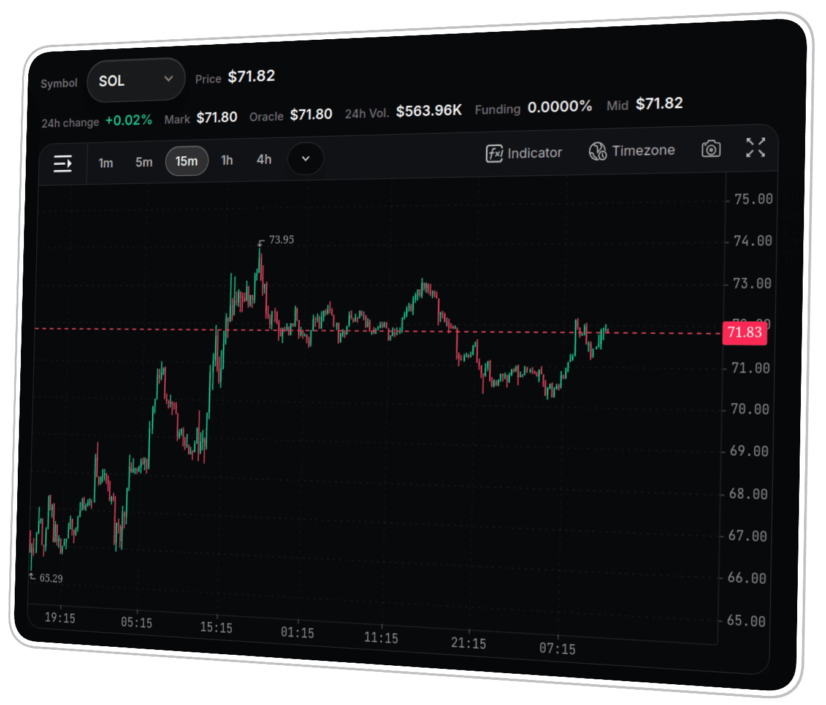Select the 15m timeframe
Screen dimensions: 826x705
pyautogui.click(x=187, y=161)
